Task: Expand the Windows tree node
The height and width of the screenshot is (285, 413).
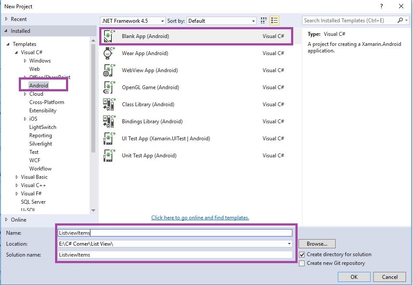Action: point(25,61)
